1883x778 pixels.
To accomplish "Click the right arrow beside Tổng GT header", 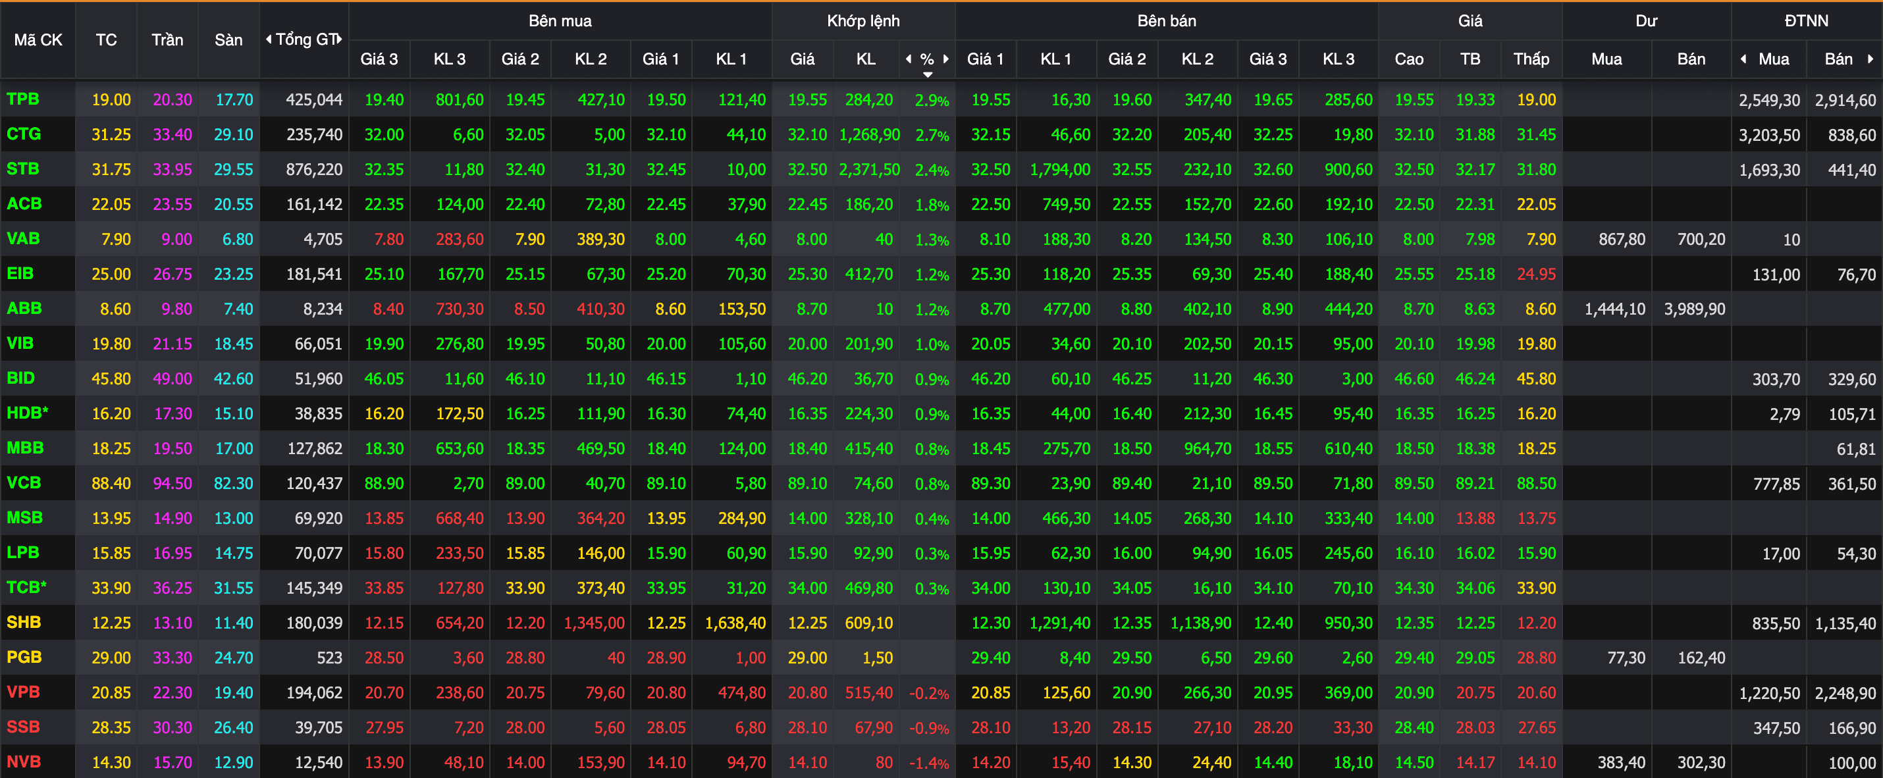I will click(339, 39).
